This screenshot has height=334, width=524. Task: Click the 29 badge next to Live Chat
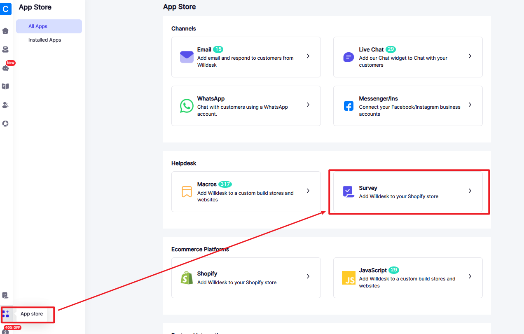coord(391,49)
